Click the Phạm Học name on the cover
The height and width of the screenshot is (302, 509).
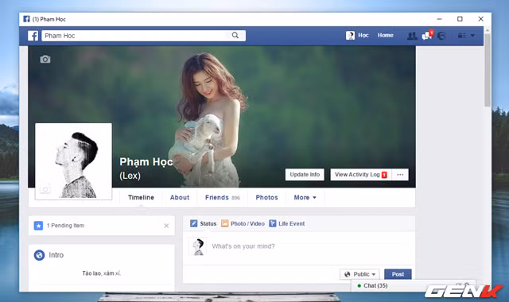pos(146,161)
